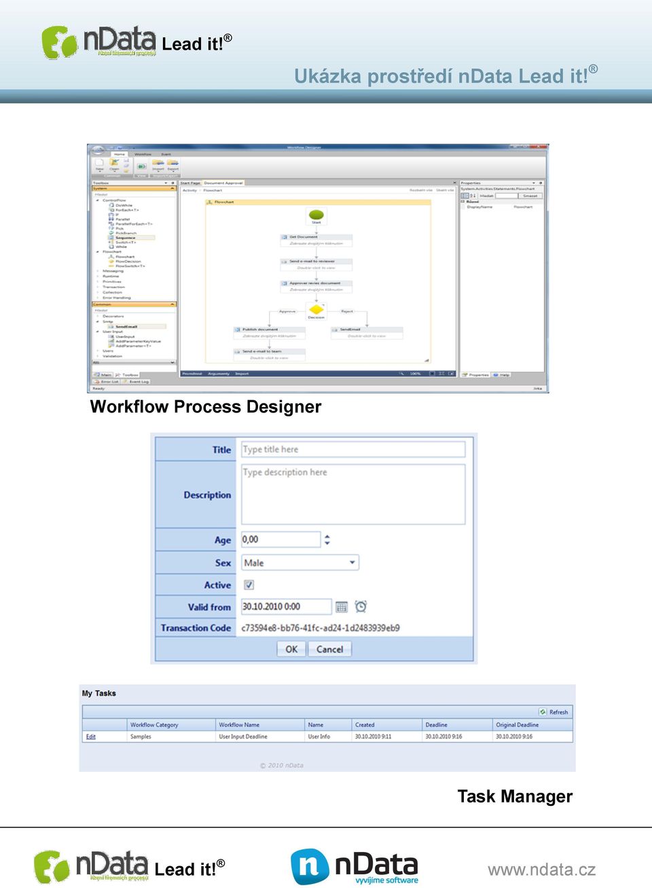Click the Export icon in the ribbon
The height and width of the screenshot is (888, 652).
pos(173,164)
